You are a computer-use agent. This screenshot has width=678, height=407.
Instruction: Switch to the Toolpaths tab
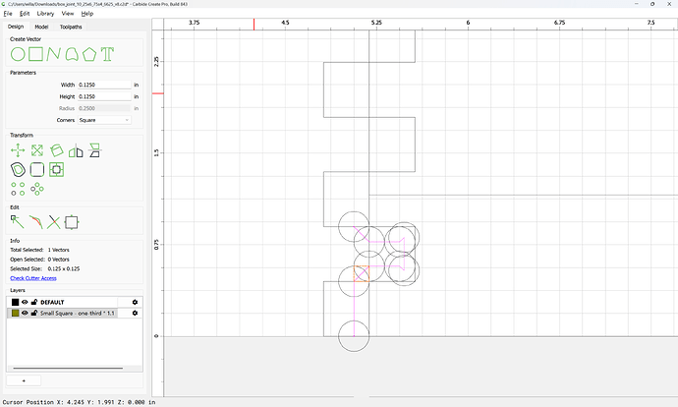[71, 27]
